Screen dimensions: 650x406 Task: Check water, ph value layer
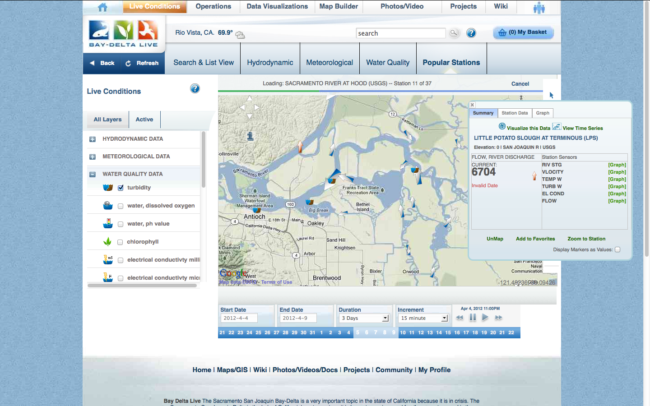pyautogui.click(x=121, y=224)
